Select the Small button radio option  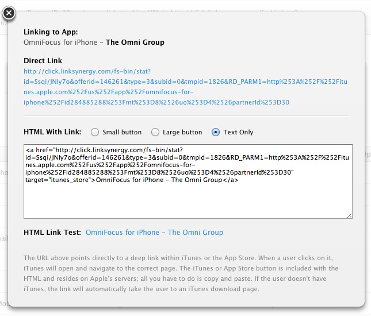(95, 132)
